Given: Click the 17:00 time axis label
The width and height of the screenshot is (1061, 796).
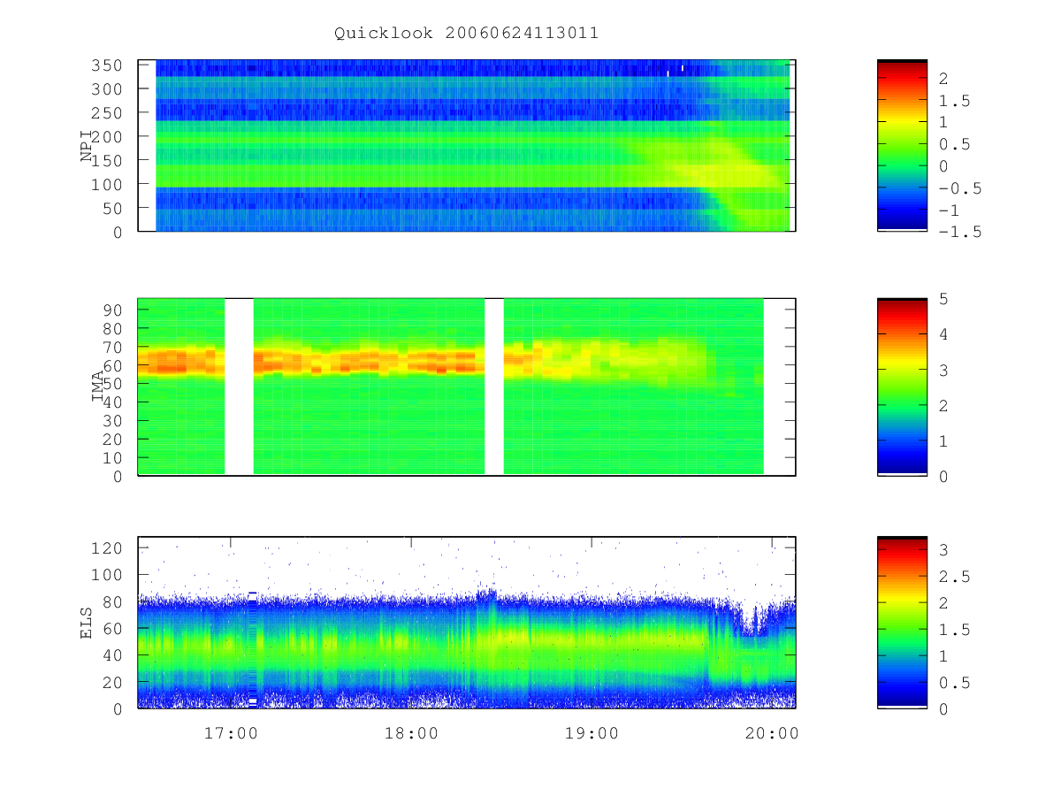Looking at the screenshot, I should [231, 733].
